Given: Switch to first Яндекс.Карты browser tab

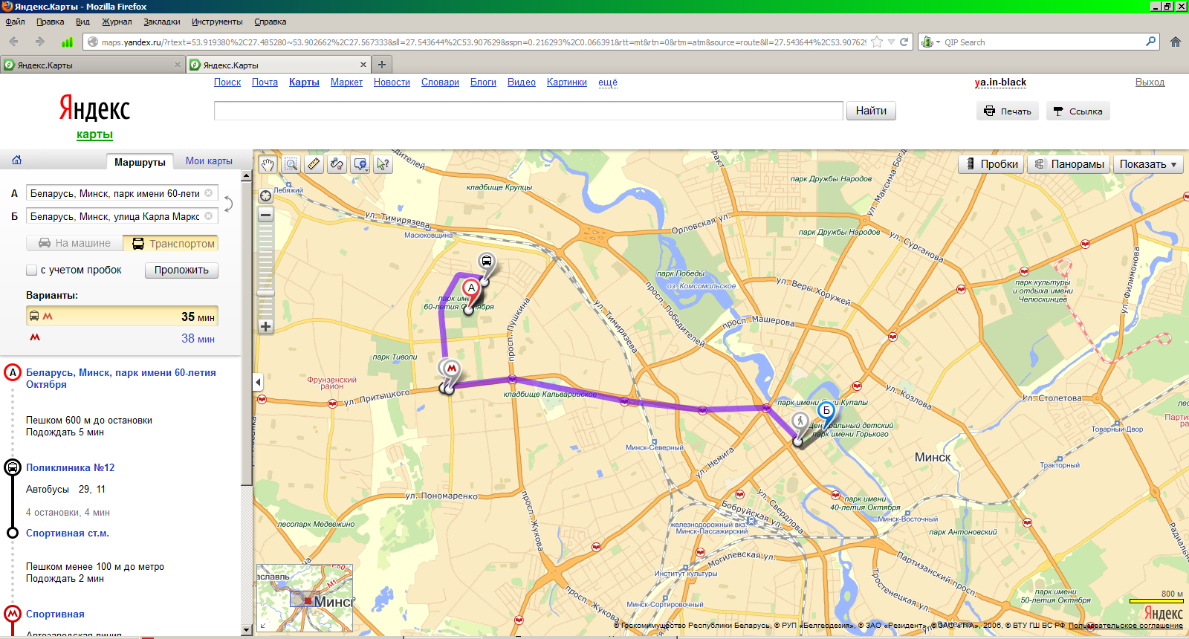Looking at the screenshot, I should coord(92,65).
